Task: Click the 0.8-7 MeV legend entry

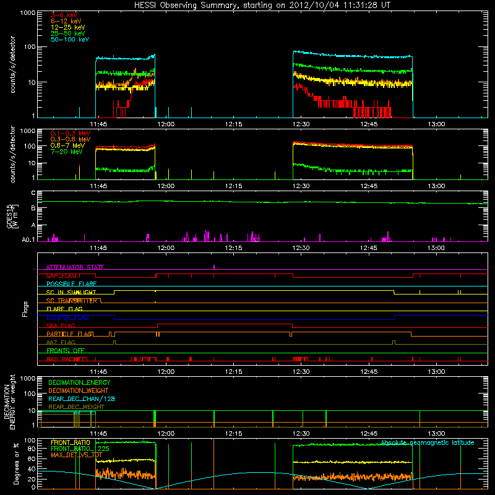Action: [x=68, y=145]
